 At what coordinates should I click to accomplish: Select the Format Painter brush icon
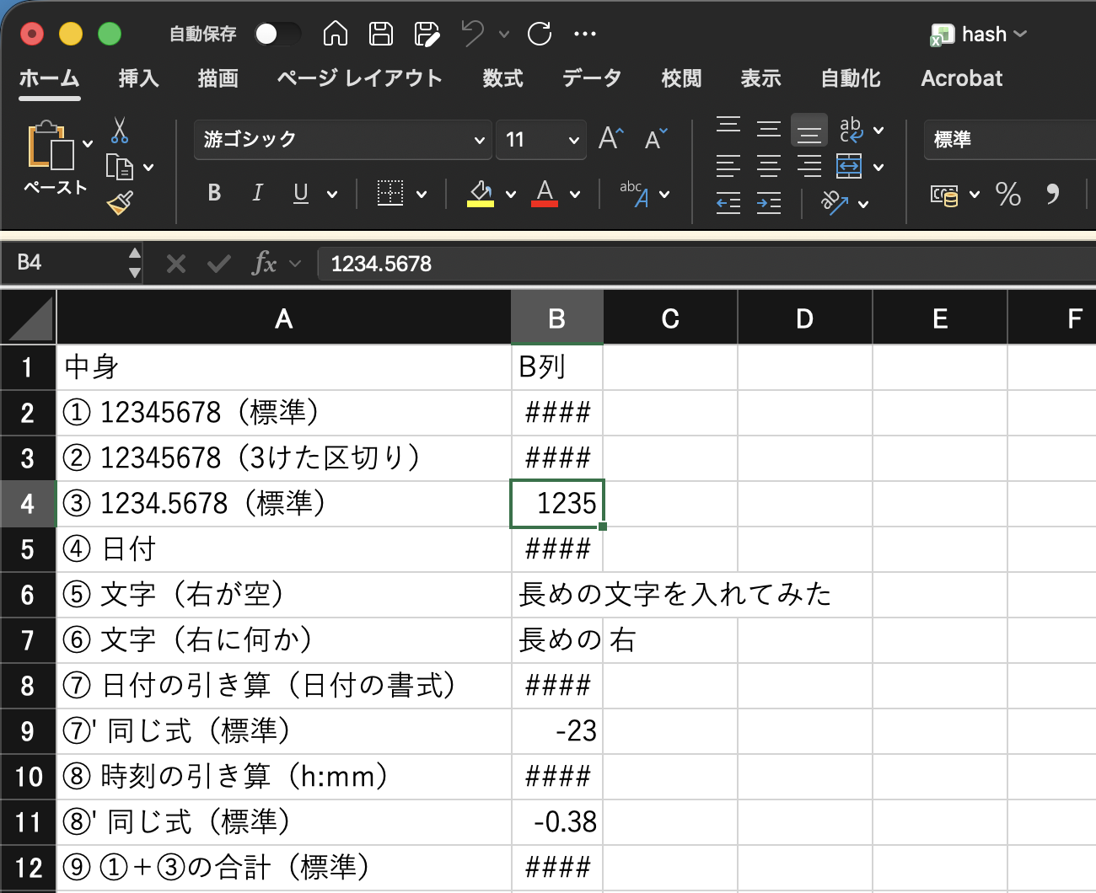coord(120,203)
